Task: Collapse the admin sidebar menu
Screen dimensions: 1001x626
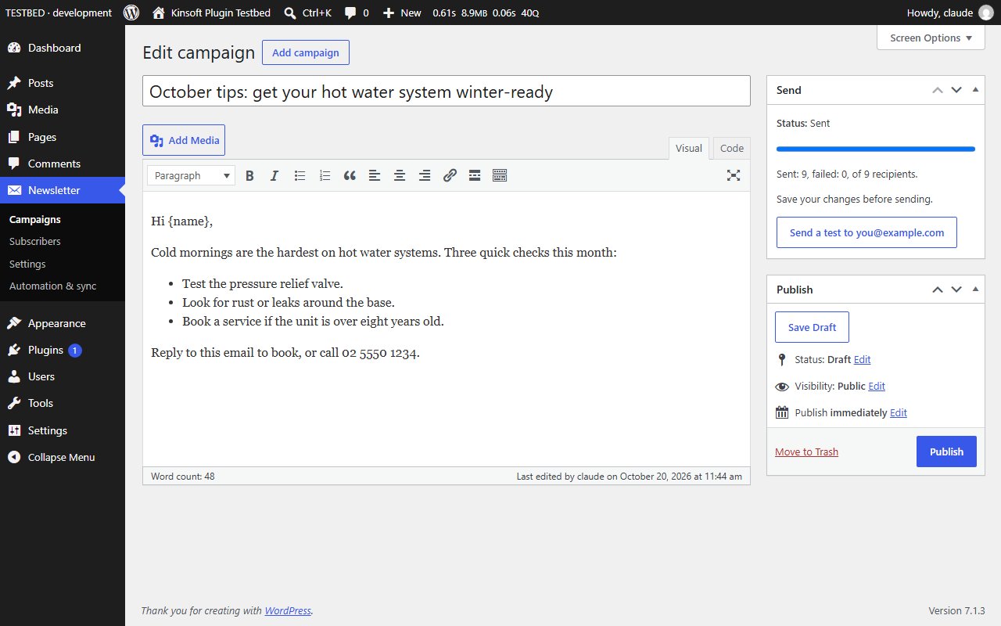Action: (63, 458)
